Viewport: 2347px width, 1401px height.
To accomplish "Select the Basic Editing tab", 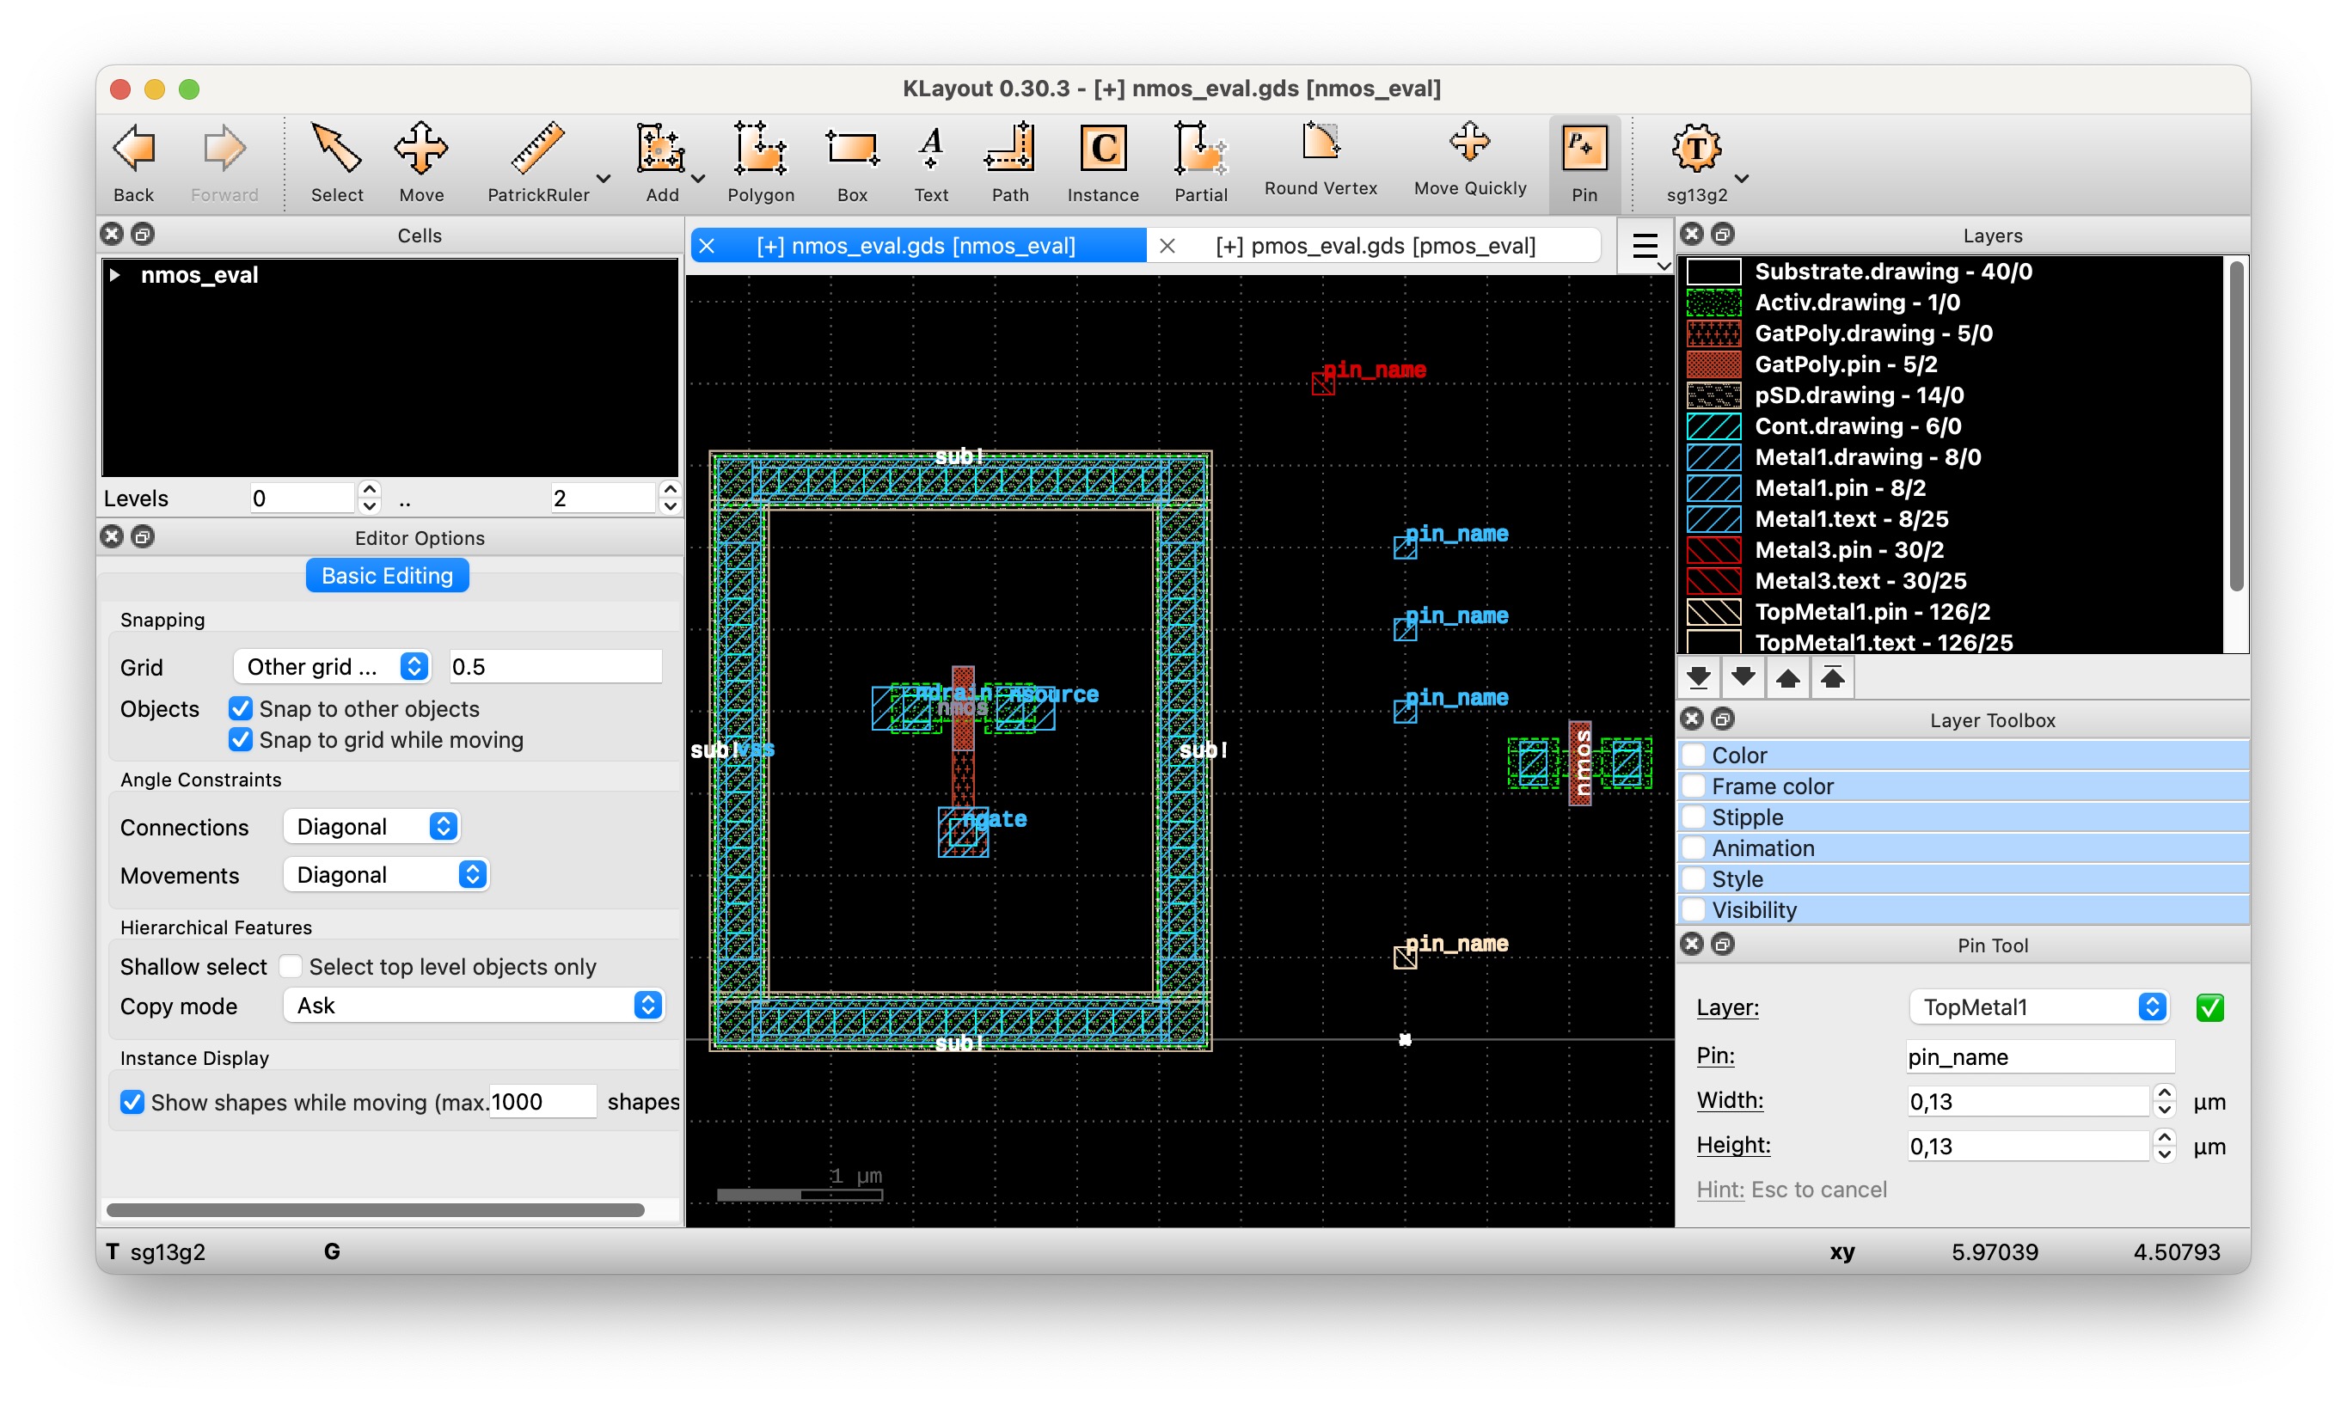I will click(387, 576).
